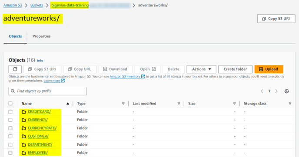Viewport: 299px width, 157px height.
Task: Open the Amazon S3 inventory link
Action: [125, 76]
